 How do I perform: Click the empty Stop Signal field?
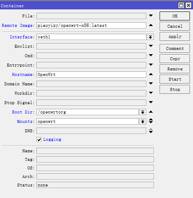click(x=91, y=103)
